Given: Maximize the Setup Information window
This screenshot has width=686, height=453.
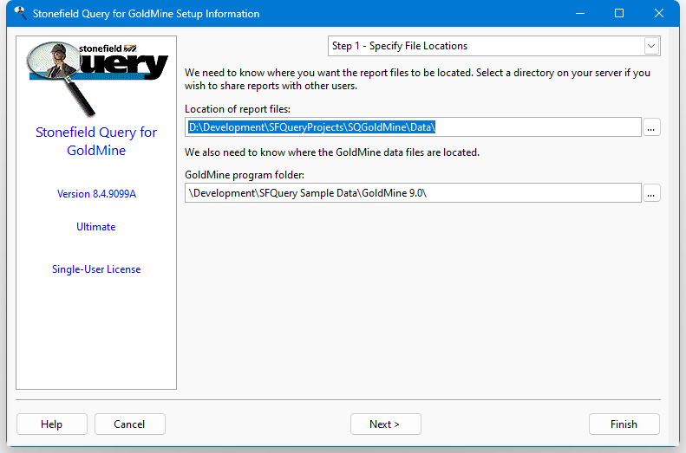Looking at the screenshot, I should click(619, 13).
